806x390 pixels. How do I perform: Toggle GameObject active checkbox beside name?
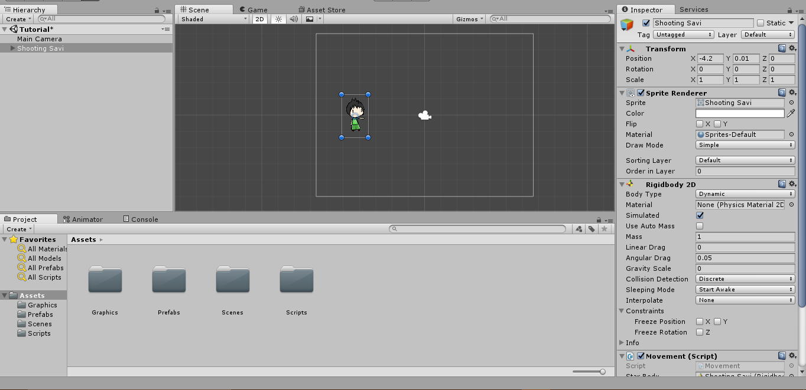646,23
